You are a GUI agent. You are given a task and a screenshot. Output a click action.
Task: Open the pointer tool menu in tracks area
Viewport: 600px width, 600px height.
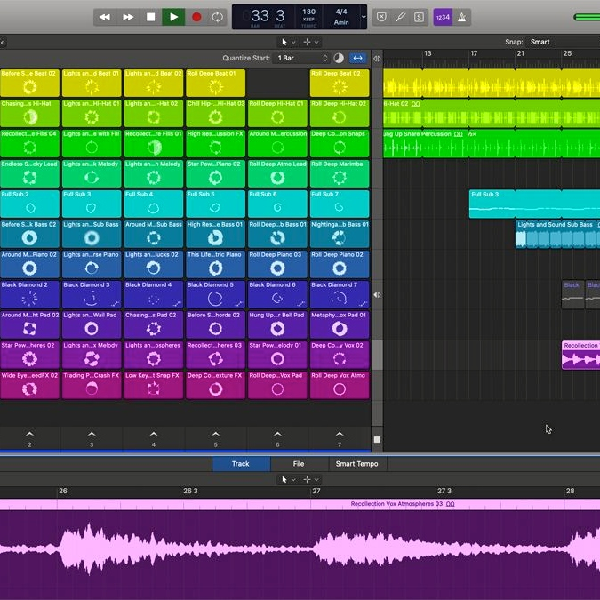[x=288, y=42]
